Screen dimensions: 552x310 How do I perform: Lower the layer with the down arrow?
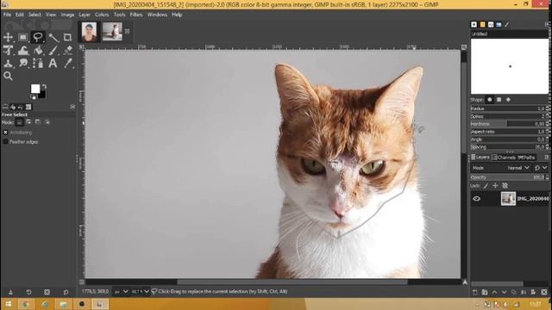(x=504, y=292)
